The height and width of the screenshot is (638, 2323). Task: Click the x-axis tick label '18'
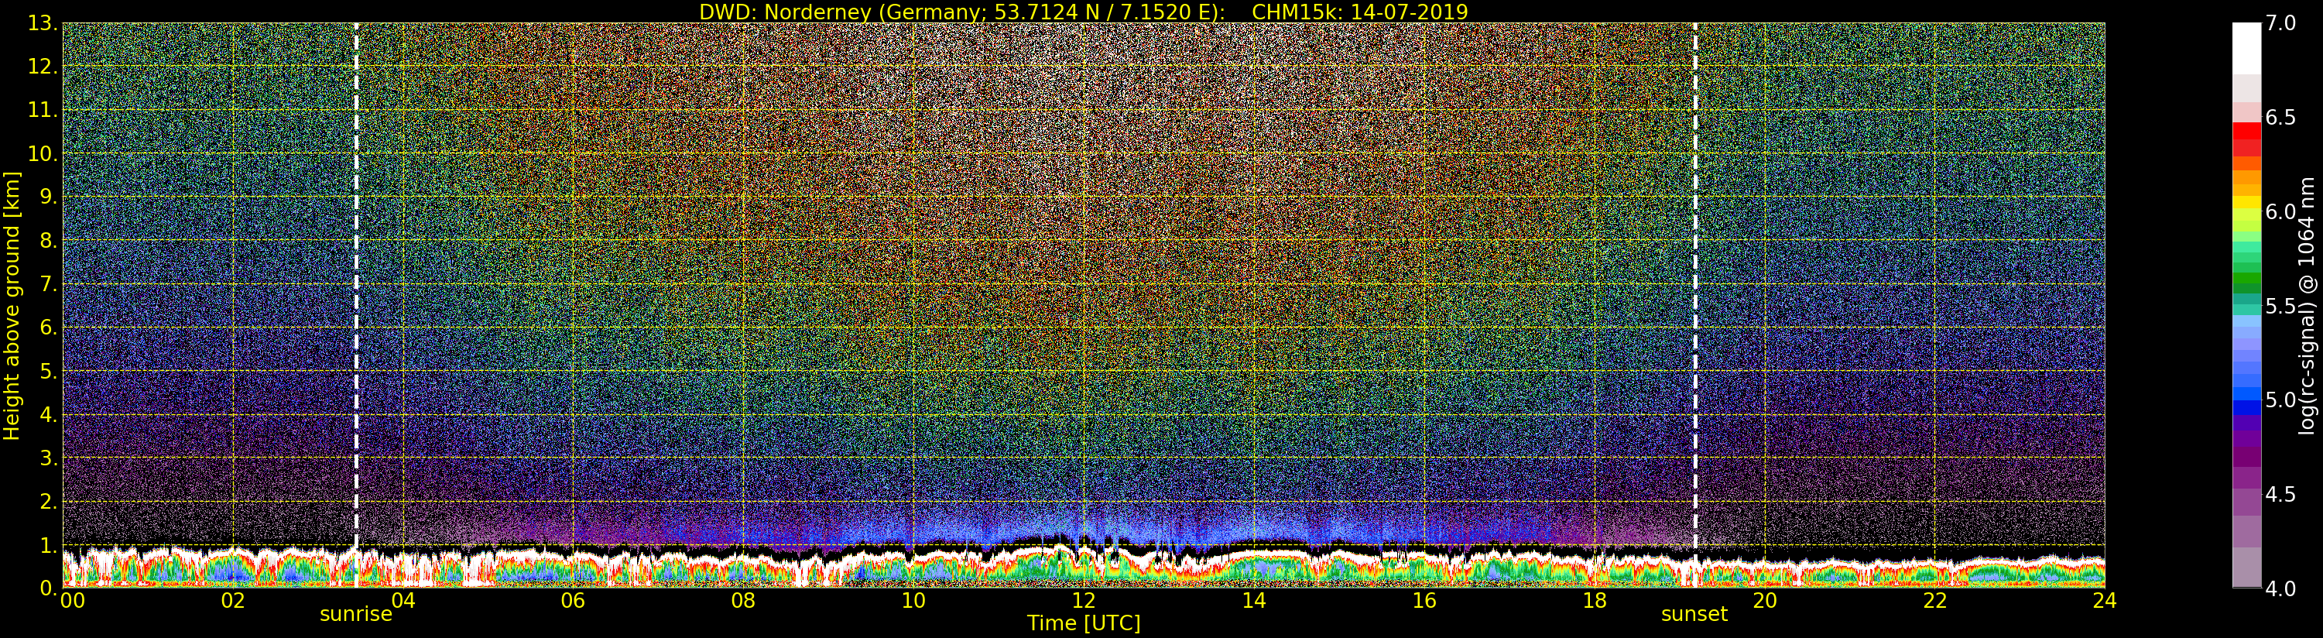click(1595, 601)
